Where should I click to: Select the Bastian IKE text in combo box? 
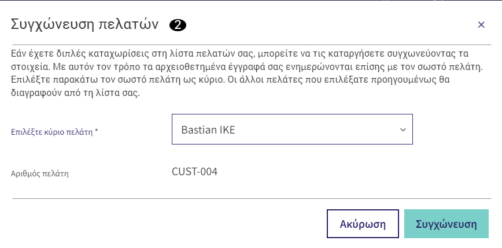208,129
